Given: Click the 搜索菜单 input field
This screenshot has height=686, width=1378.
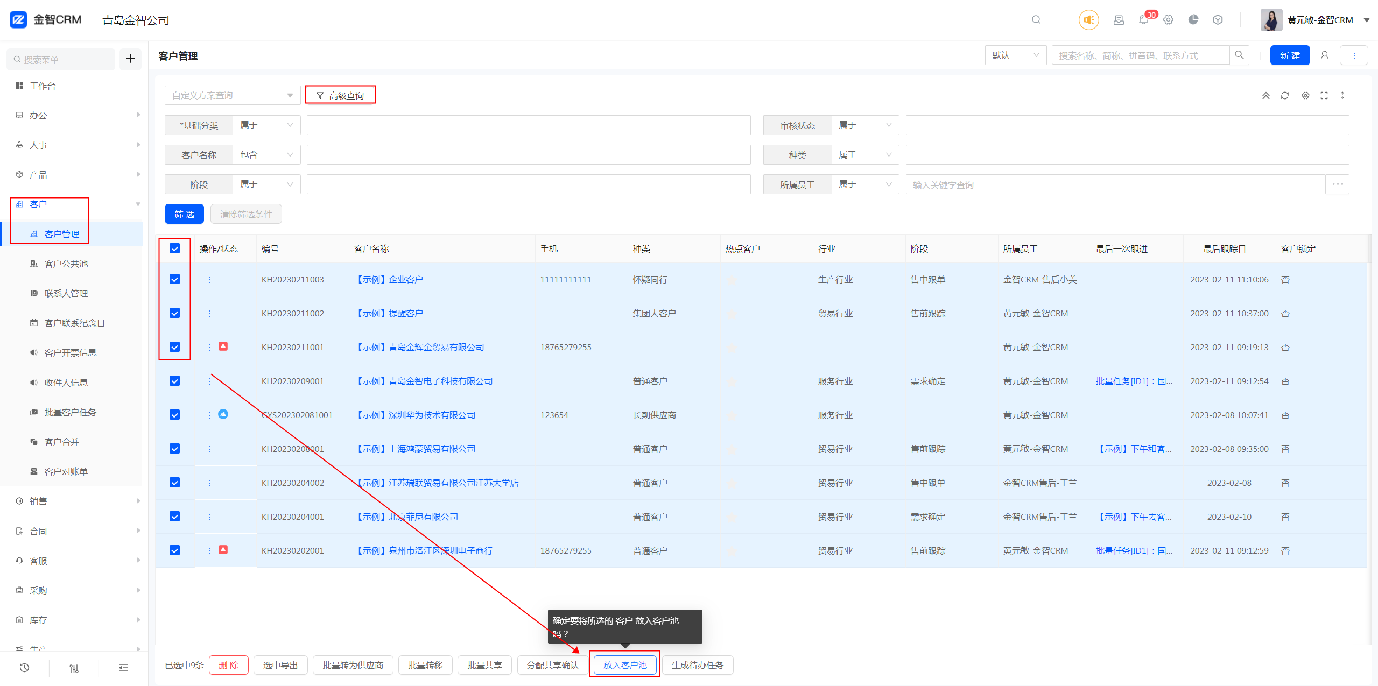Looking at the screenshot, I should (61, 59).
